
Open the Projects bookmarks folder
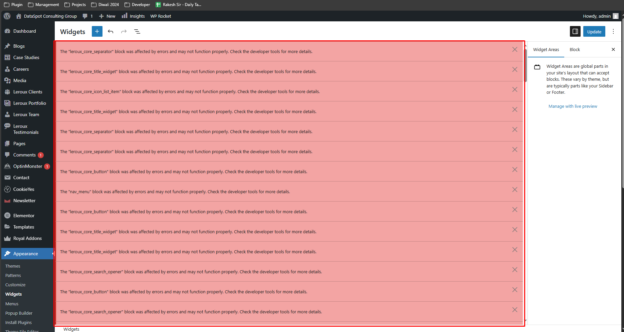(x=75, y=4)
